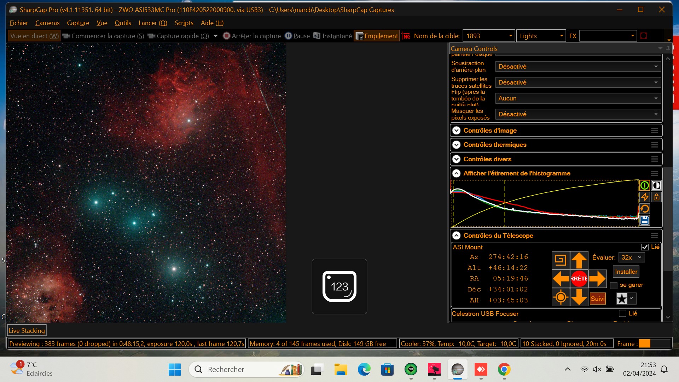Uncheck the Lié checkbox for ASI Mount
The width and height of the screenshot is (679, 382).
click(645, 247)
